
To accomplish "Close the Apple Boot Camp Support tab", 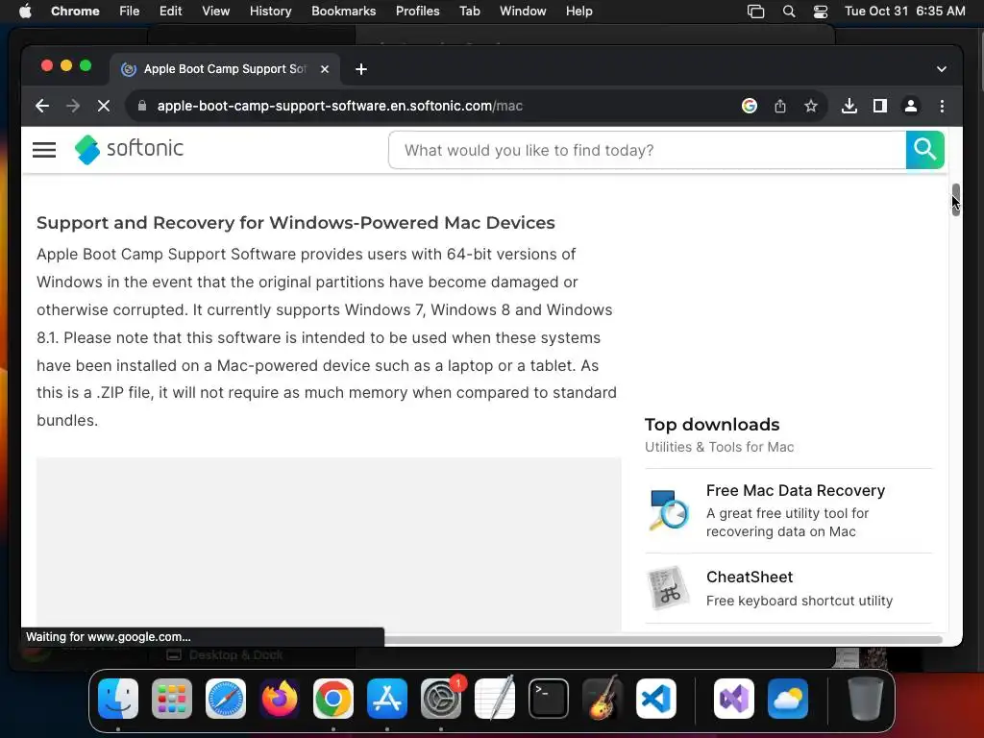I will pyautogui.click(x=325, y=69).
